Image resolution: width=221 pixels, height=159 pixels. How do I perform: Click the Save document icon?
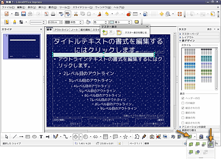point(24,14)
